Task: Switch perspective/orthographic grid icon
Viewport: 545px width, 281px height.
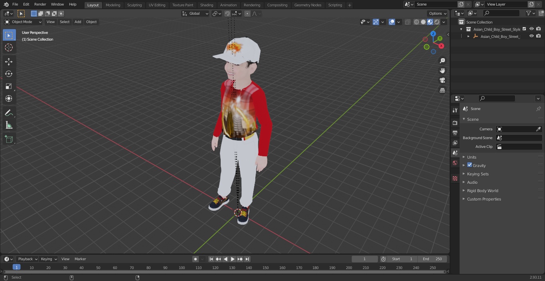Action: click(442, 90)
